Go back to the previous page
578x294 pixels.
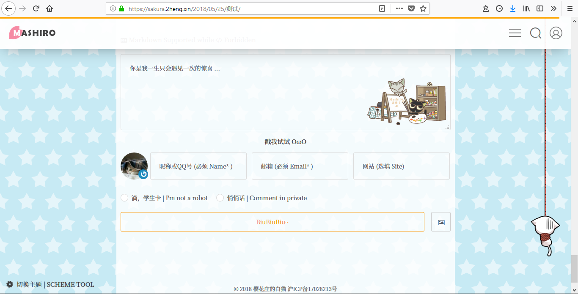pyautogui.click(x=8, y=8)
